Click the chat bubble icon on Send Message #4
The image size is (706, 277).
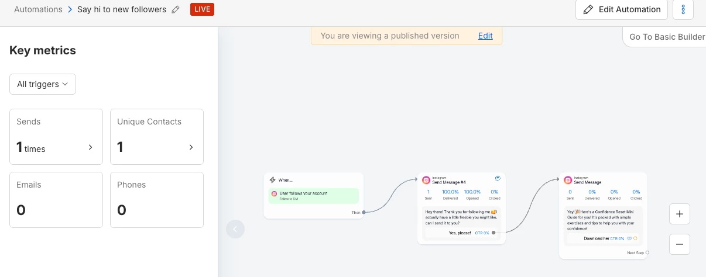click(x=498, y=178)
